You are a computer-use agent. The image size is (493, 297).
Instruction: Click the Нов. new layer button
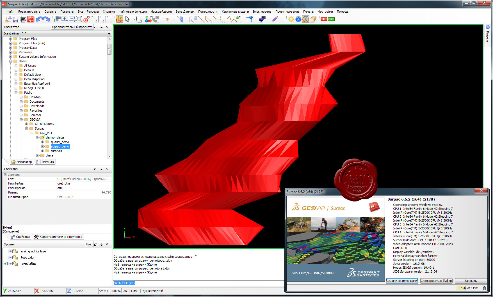tap(89, 244)
